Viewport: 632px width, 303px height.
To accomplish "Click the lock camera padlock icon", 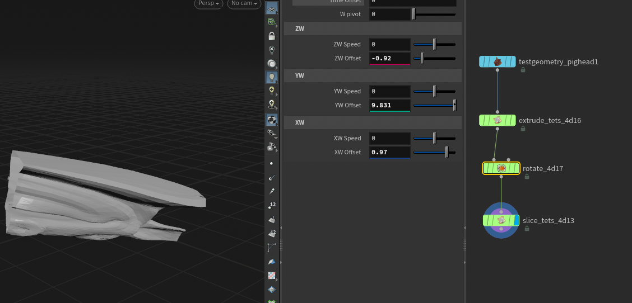I will coord(272,36).
